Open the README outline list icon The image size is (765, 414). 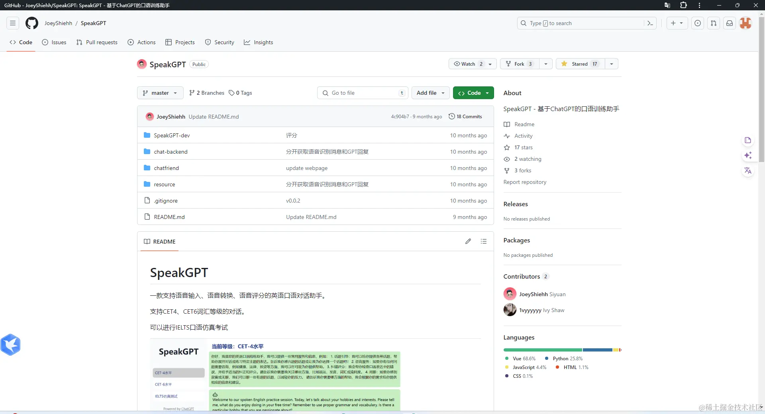[x=484, y=241]
